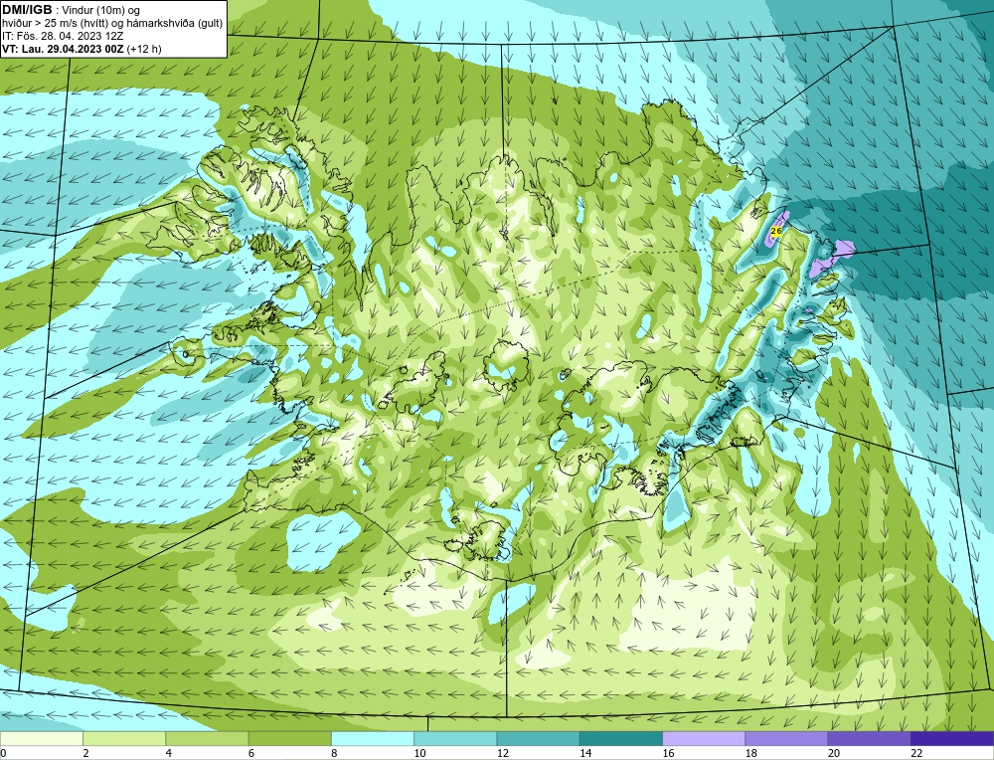
Task: Click the DMI/IGB title text
Action: [27, 10]
